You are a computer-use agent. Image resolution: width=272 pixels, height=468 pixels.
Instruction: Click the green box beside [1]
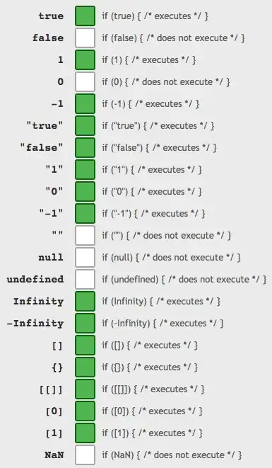coord(85,433)
